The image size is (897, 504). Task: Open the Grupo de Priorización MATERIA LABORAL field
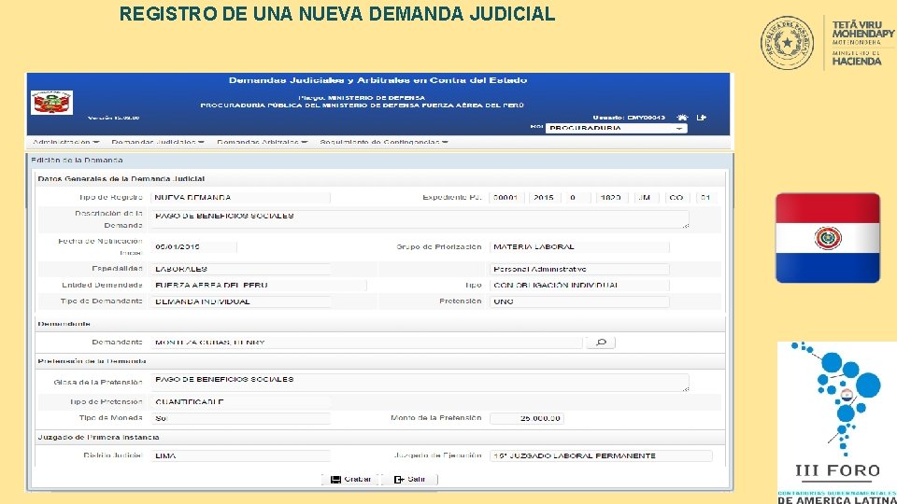point(579,246)
